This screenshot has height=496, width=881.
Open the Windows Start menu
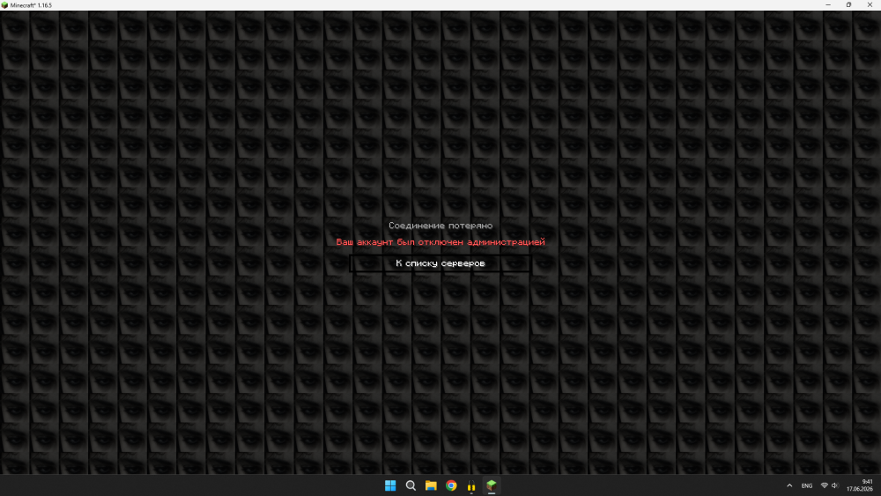pyautogui.click(x=390, y=485)
